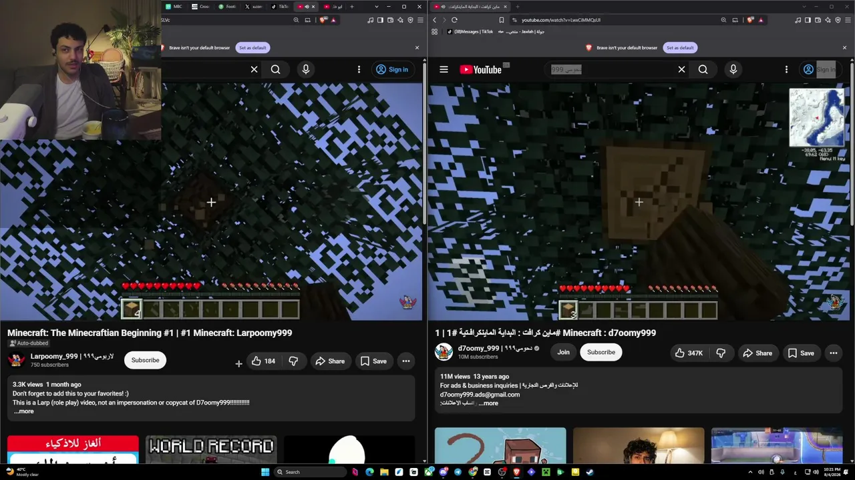Viewport: 855px width, 480px height.
Task: Open Brave Shields in right window address bar
Action: tap(750, 20)
